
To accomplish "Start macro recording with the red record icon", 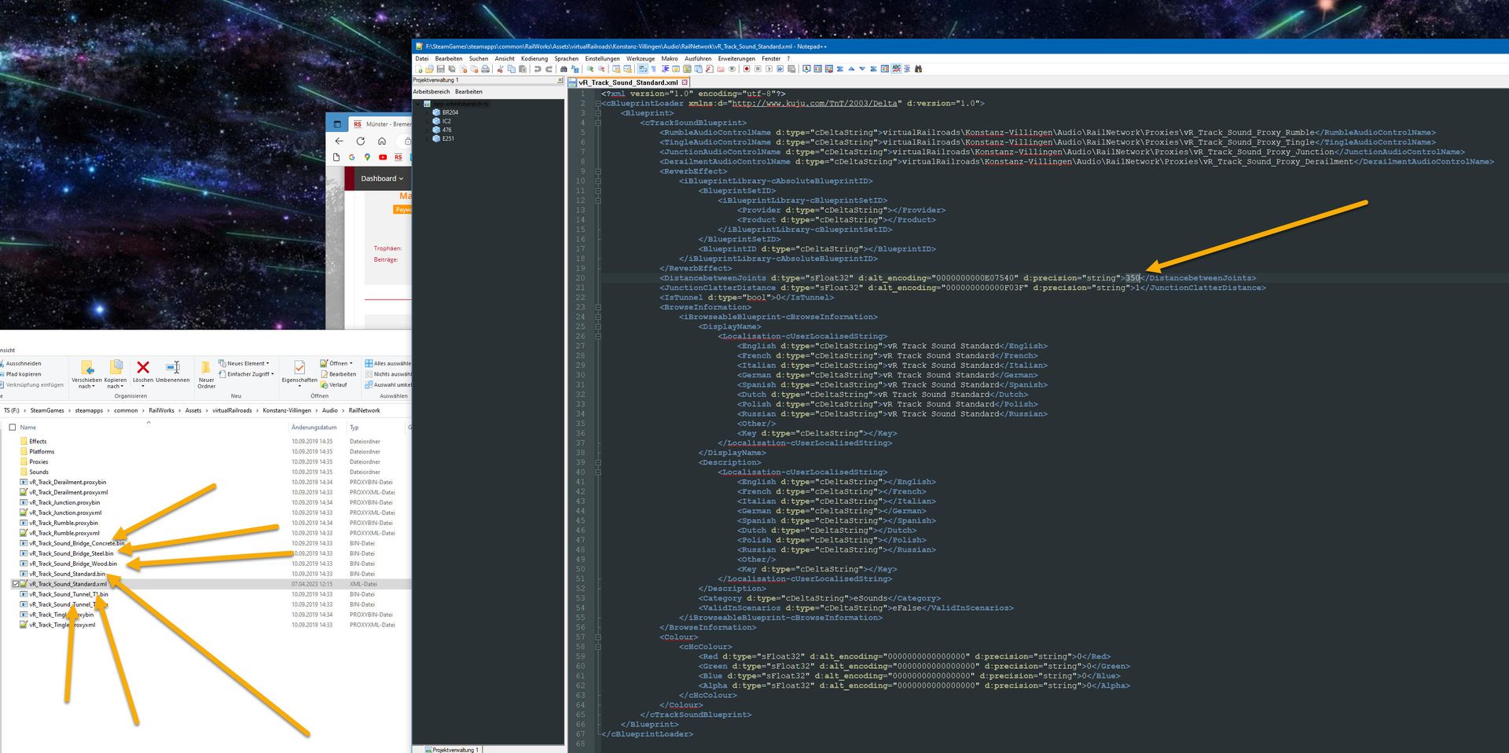I will (x=747, y=69).
